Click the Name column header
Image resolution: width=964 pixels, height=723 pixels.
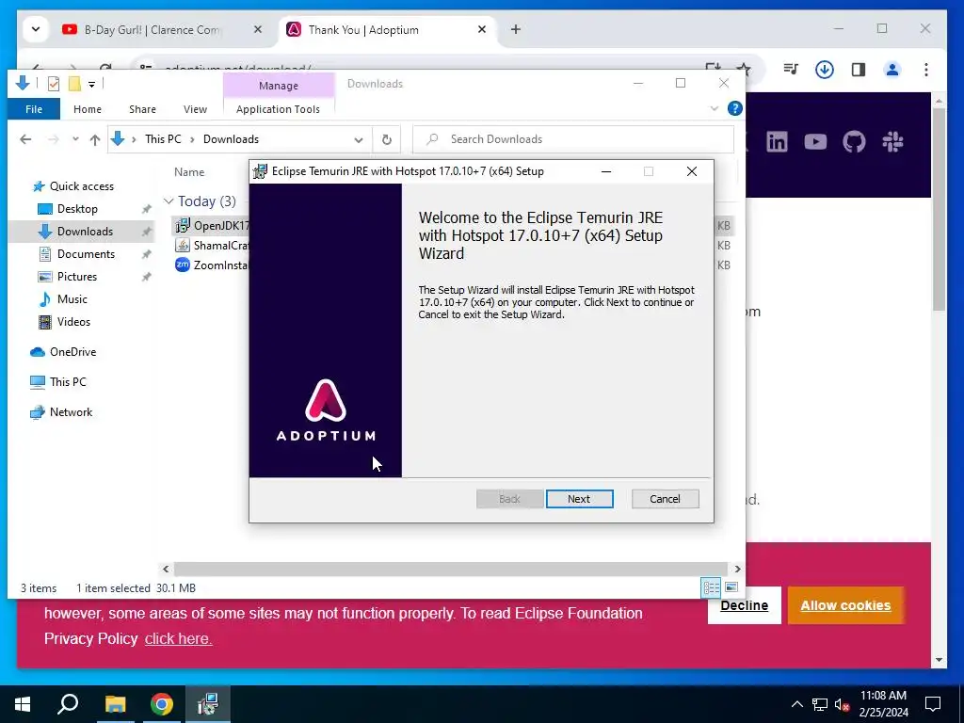pos(188,172)
